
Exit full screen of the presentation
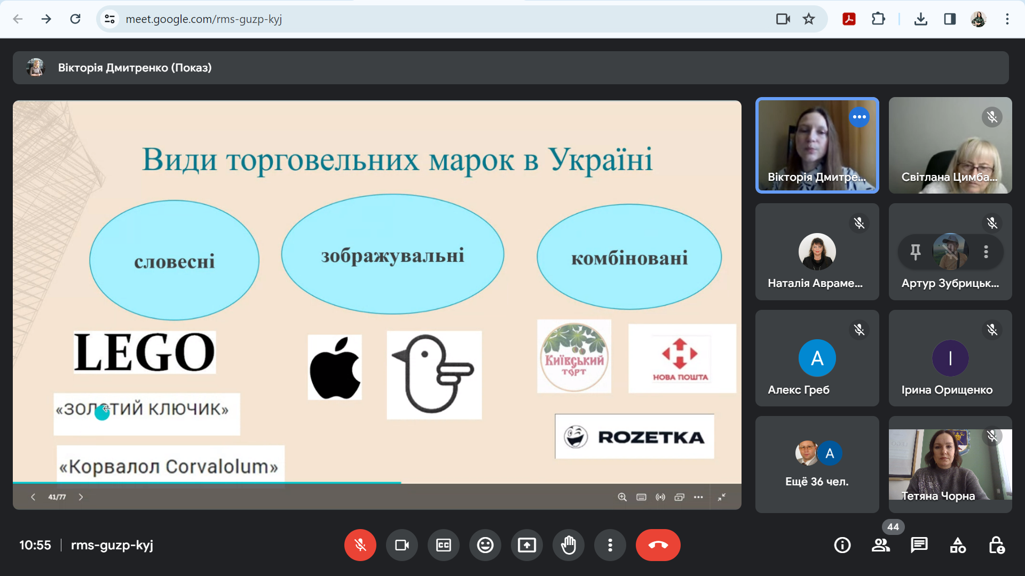click(722, 497)
